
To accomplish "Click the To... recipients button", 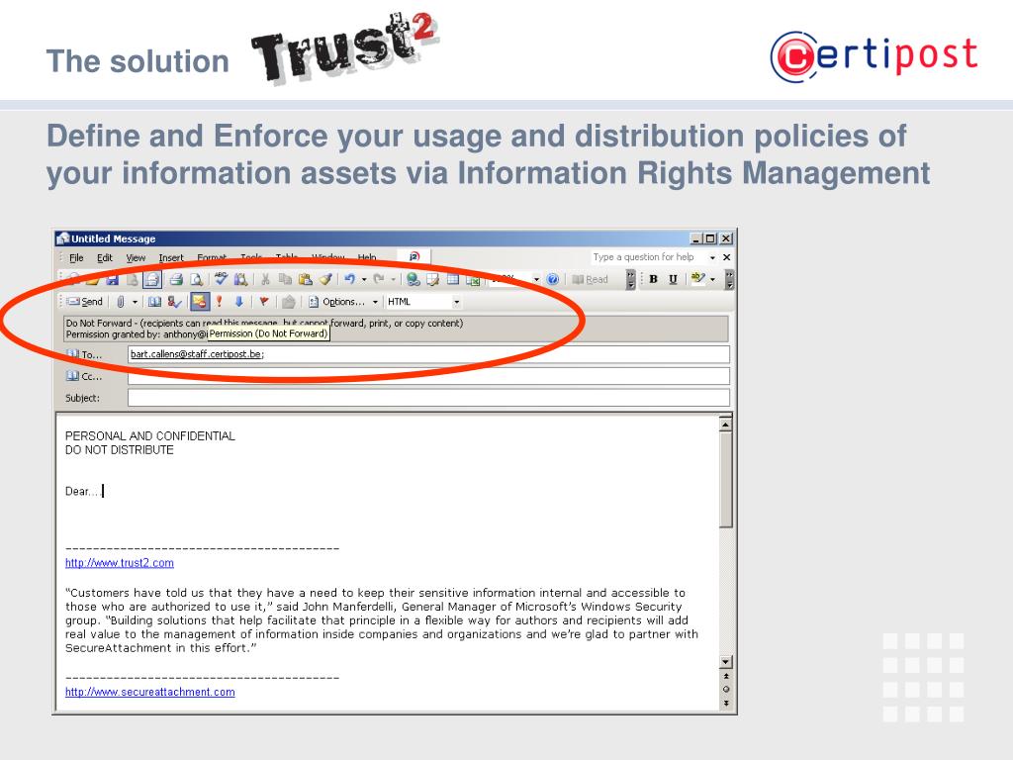I will 85,355.
